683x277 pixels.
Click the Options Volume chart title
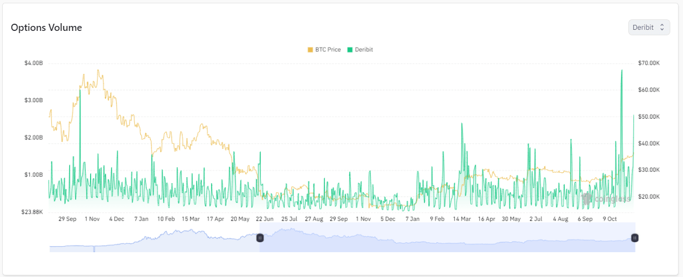[46, 28]
